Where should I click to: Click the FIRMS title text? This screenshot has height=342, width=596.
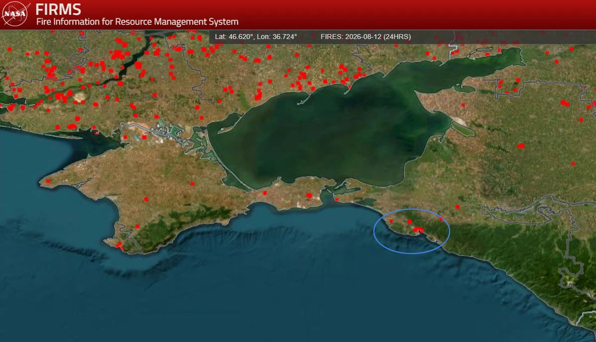pyautogui.click(x=58, y=9)
